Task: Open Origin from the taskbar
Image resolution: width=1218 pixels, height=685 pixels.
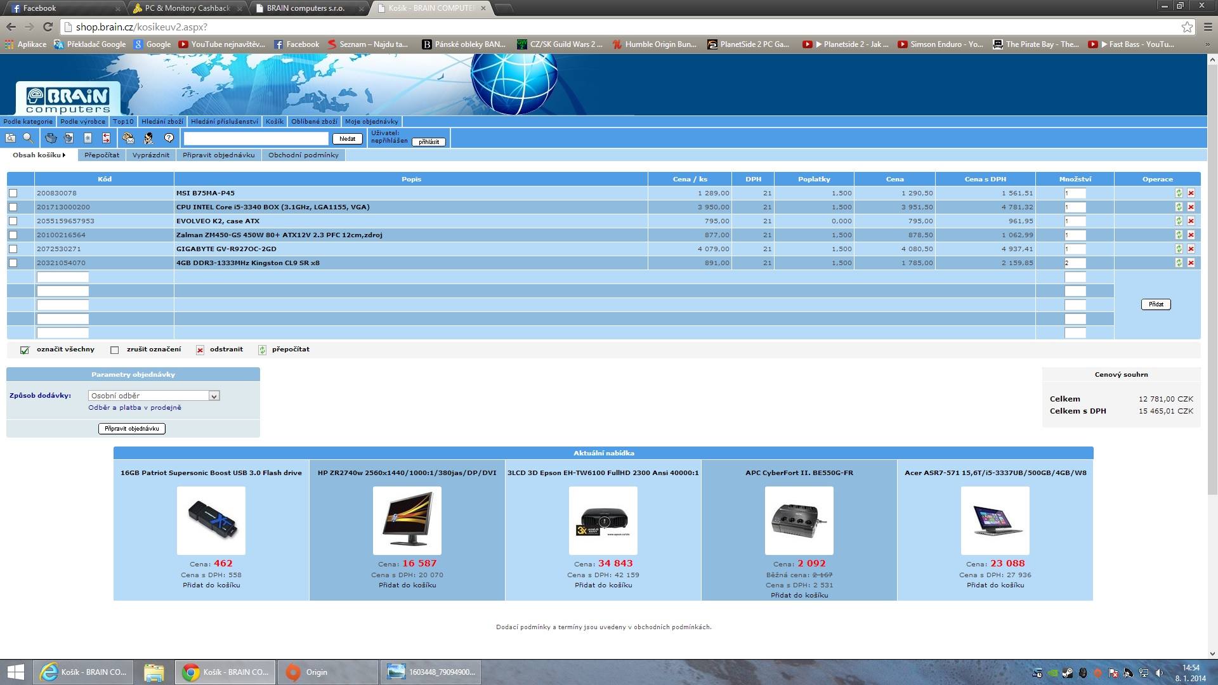Action: pyautogui.click(x=327, y=672)
